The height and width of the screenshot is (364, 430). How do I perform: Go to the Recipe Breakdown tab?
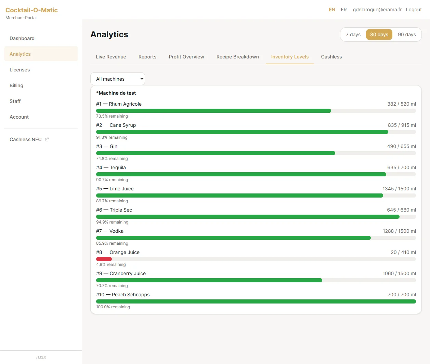point(238,57)
